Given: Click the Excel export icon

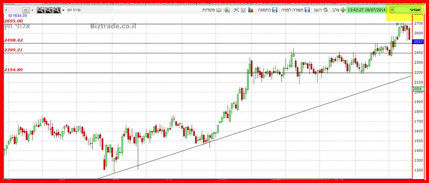Looking at the screenshot, I should [x=227, y=10].
